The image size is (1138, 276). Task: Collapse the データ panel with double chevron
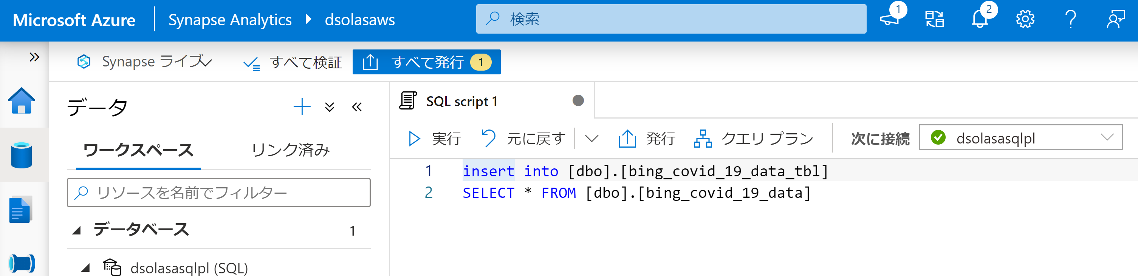tap(357, 107)
